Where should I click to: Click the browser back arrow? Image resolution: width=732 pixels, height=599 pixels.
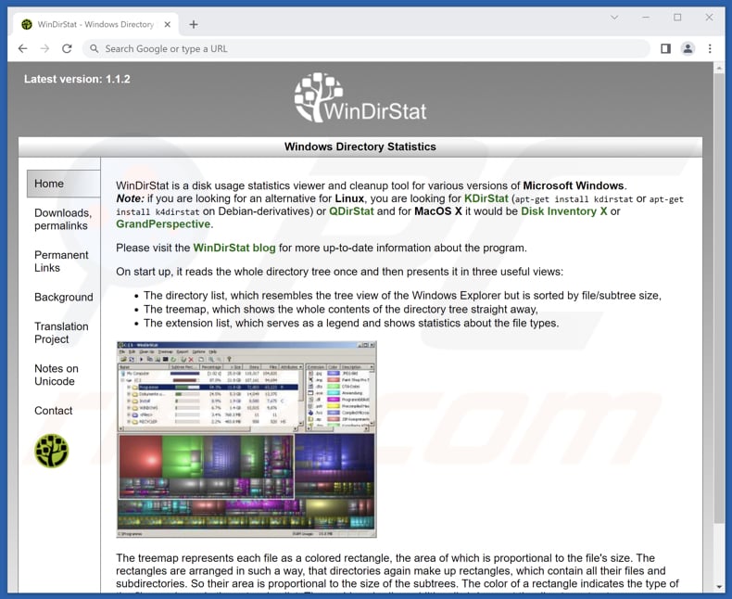pyautogui.click(x=22, y=48)
